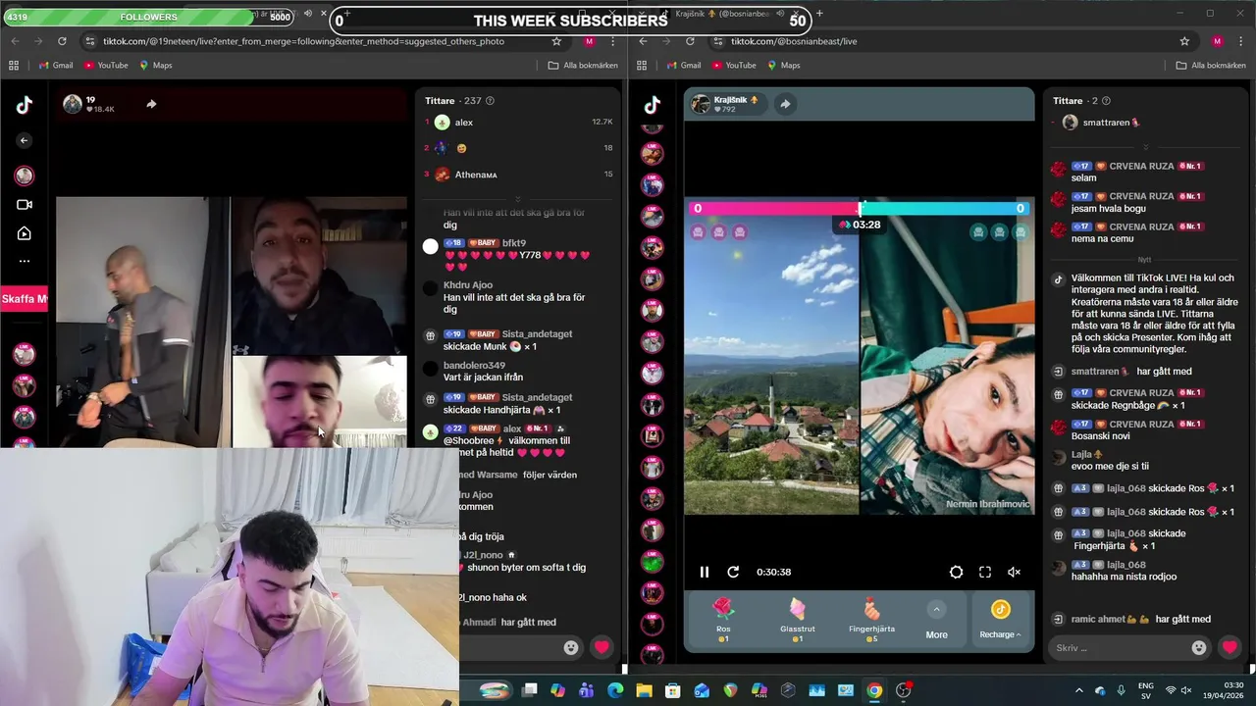The image size is (1256, 706).
Task: Click the Skaffa pink button in left sidebar
Action: tap(25, 299)
